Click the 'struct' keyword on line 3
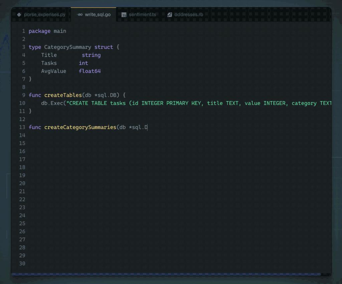 pos(104,47)
